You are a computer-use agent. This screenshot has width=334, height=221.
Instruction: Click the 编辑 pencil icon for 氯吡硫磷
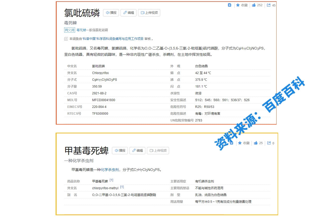click(124, 13)
